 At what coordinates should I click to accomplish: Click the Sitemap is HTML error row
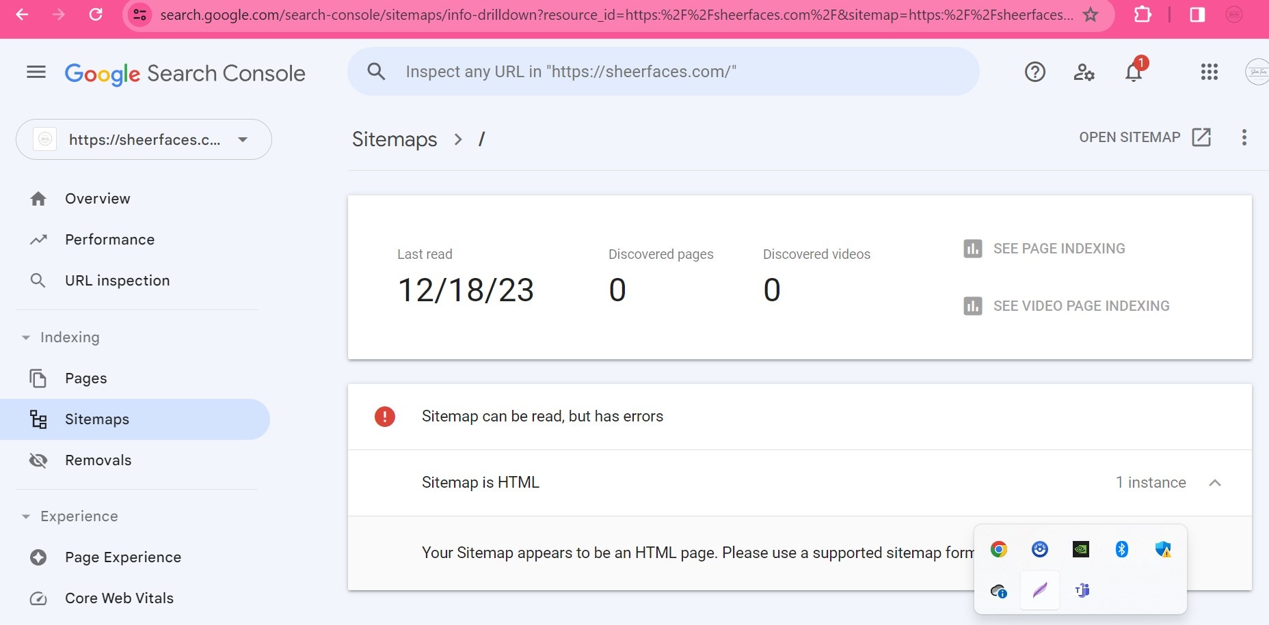pos(800,483)
